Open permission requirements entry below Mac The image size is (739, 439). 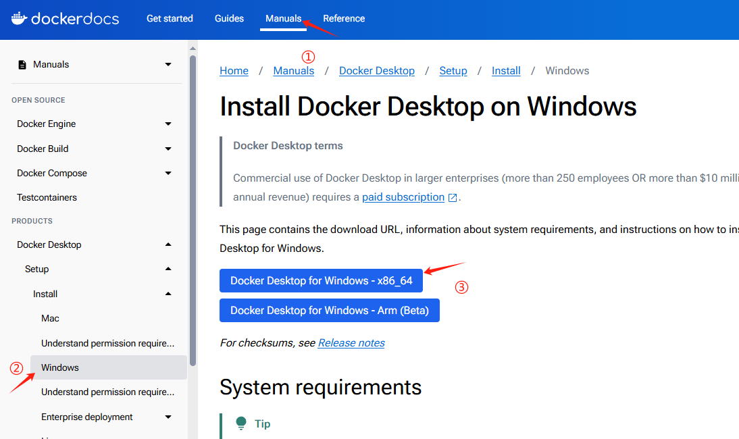[107, 343]
